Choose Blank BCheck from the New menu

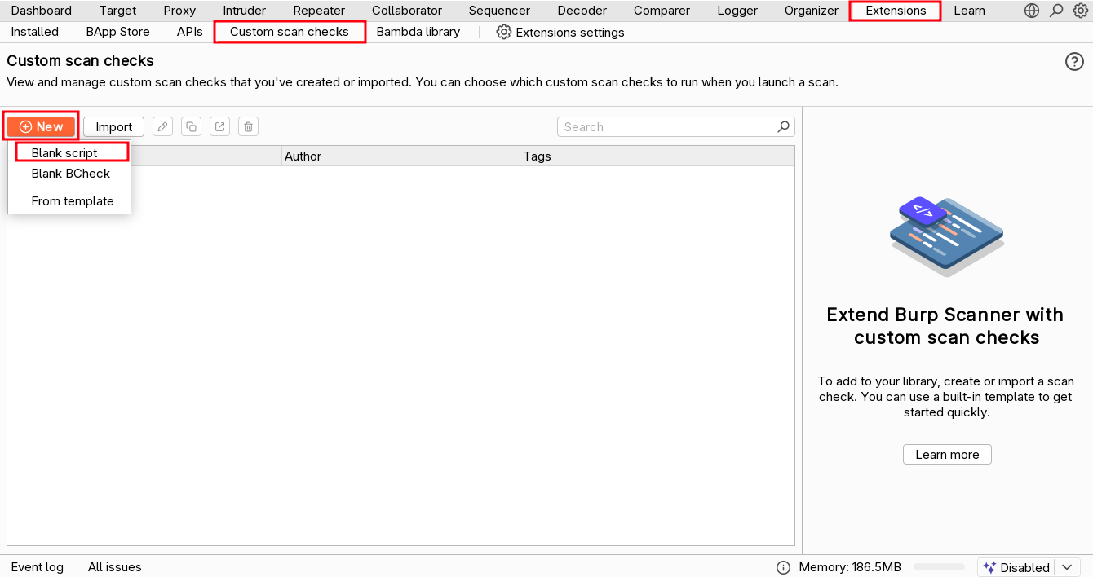click(x=70, y=174)
